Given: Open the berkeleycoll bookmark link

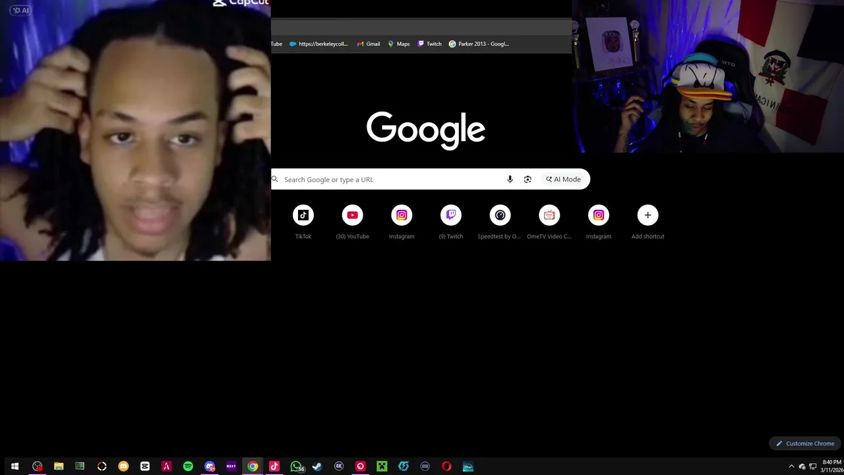Looking at the screenshot, I should pyautogui.click(x=318, y=44).
